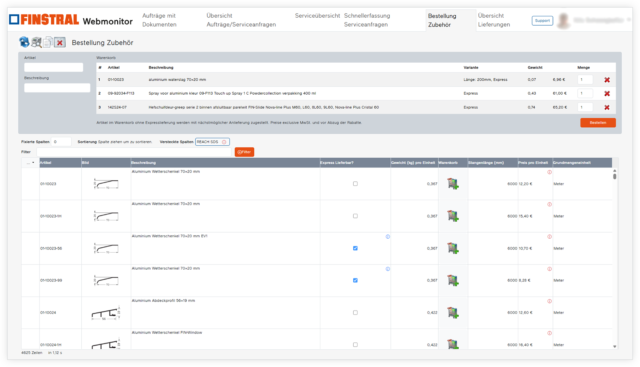Click the Fixierte Spalten number field
The width and height of the screenshot is (640, 367).
[x=61, y=142]
